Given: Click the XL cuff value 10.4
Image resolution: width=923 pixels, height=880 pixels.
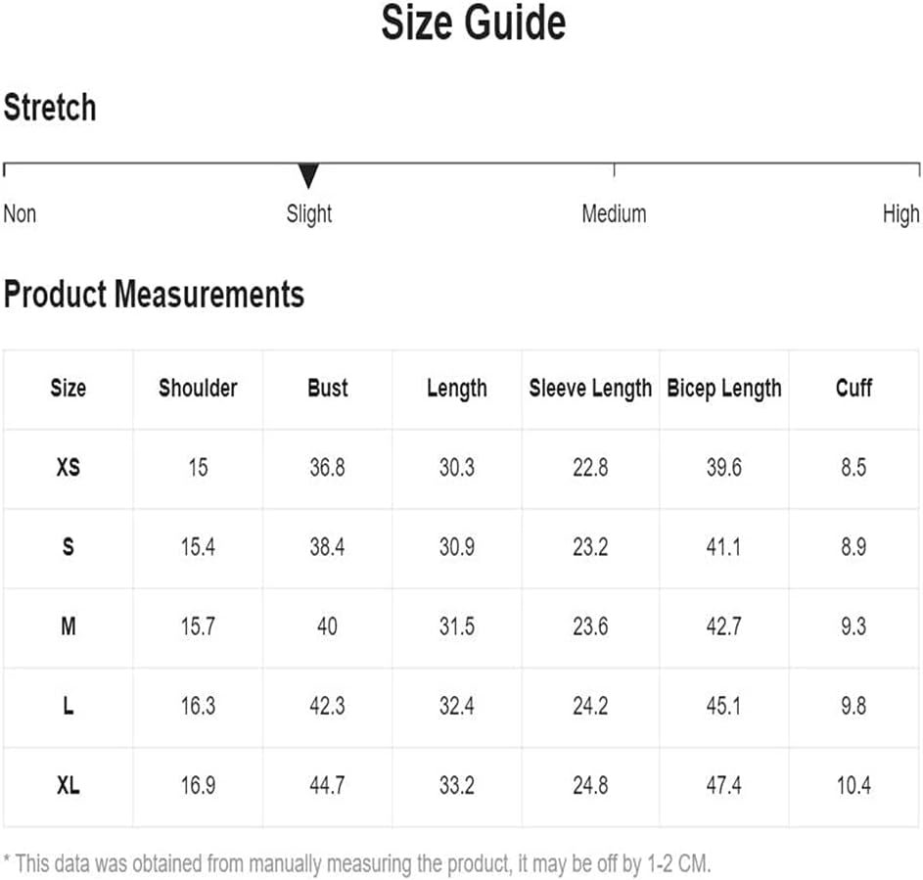Looking at the screenshot, I should click(x=854, y=785).
